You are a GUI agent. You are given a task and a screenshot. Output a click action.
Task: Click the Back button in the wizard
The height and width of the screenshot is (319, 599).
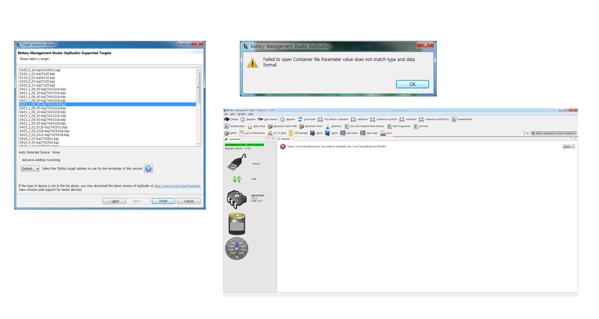(x=114, y=201)
